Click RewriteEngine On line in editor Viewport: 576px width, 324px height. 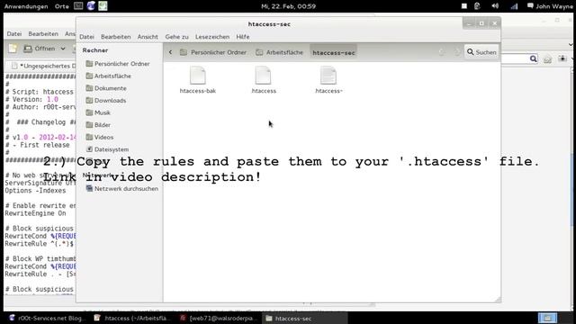35,213
